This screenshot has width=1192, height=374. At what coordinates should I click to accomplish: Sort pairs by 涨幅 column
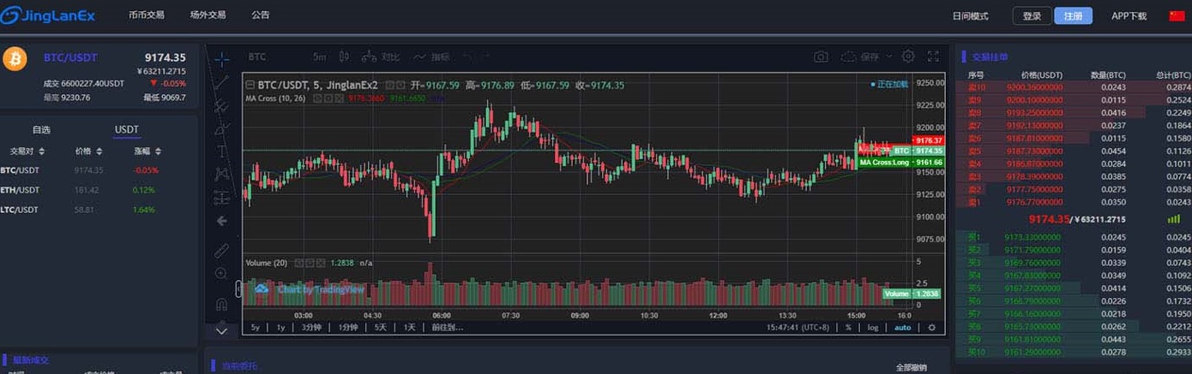[x=147, y=151]
